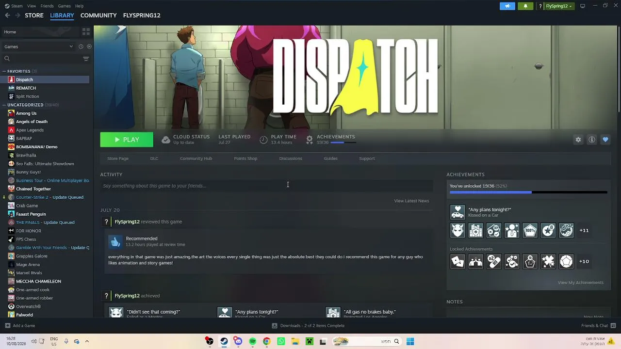The width and height of the screenshot is (621, 349).
Task: Show recent games via clock icon
Action: click(81, 47)
